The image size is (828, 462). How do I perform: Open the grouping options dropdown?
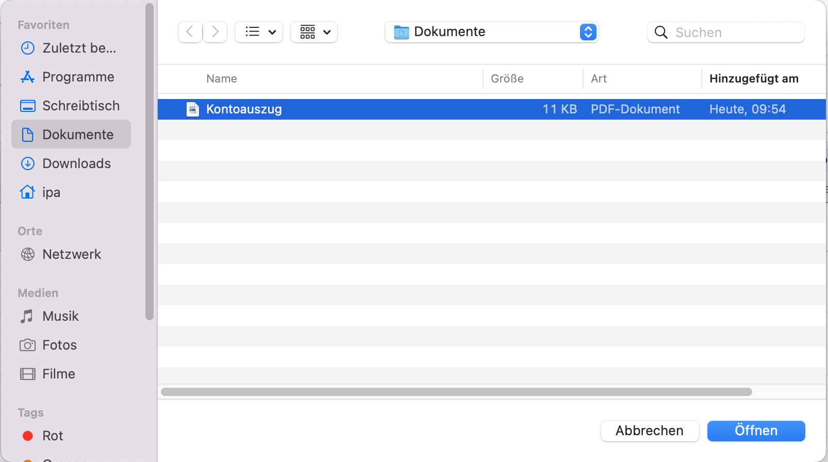click(x=314, y=32)
